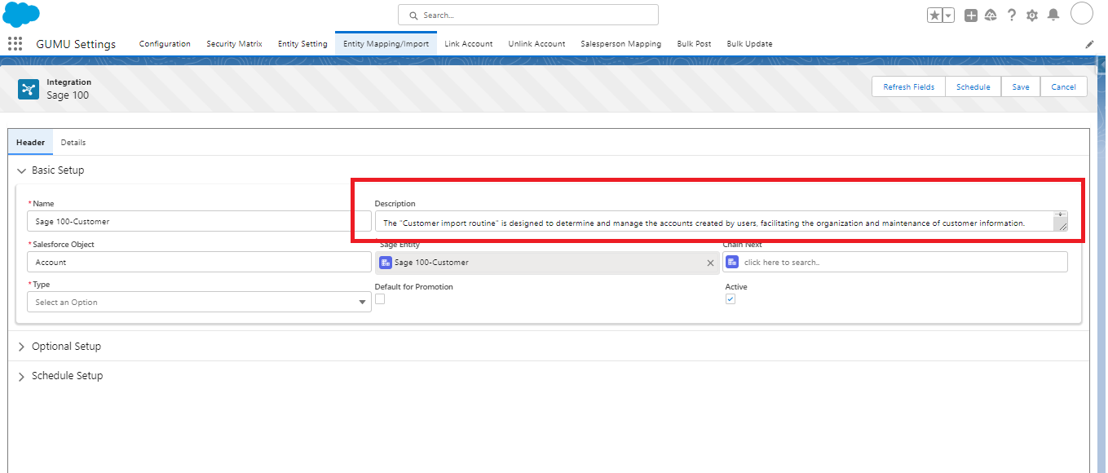This screenshot has width=1108, height=473.
Task: Click the Name input field
Action: coord(199,221)
